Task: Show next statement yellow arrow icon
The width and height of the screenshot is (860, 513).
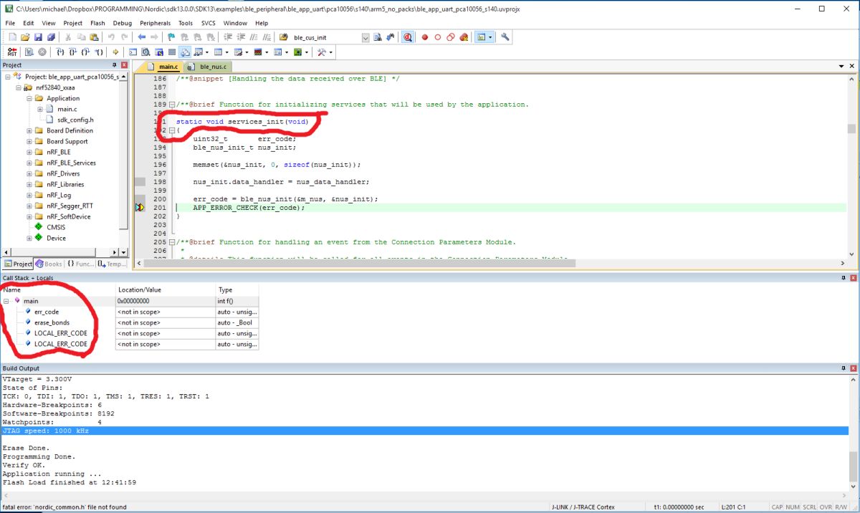Action: (115, 52)
